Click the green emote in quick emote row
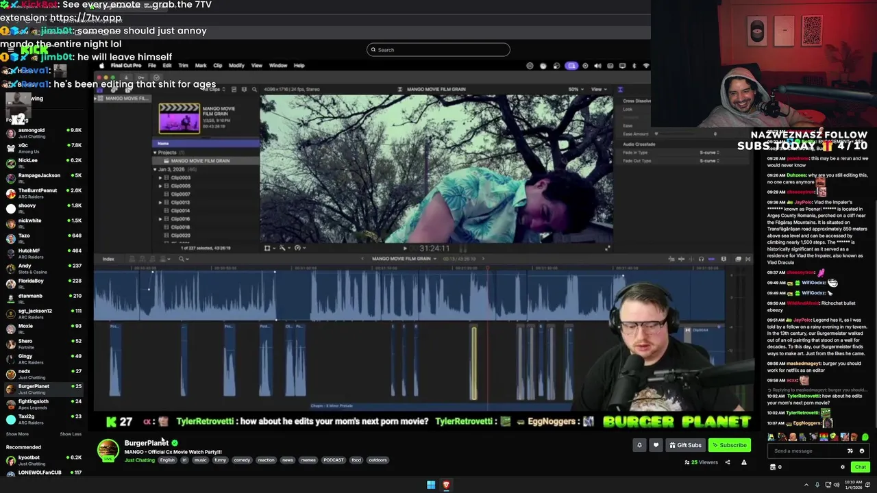The width and height of the screenshot is (877, 493). coord(865,437)
